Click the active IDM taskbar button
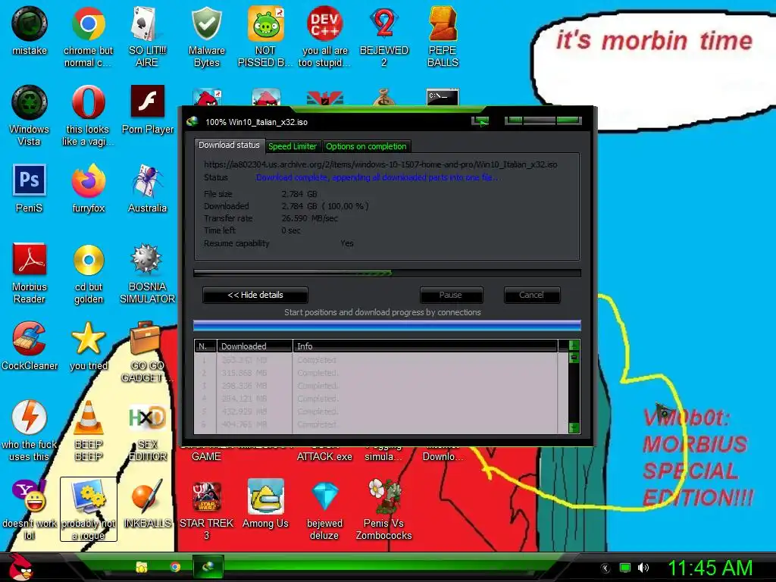This screenshot has width=776, height=582. [x=208, y=567]
